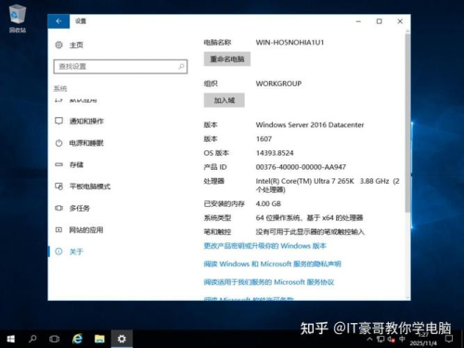Screen dimensions: 464x348
Task: Close the Settings window
Action: click(400, 21)
